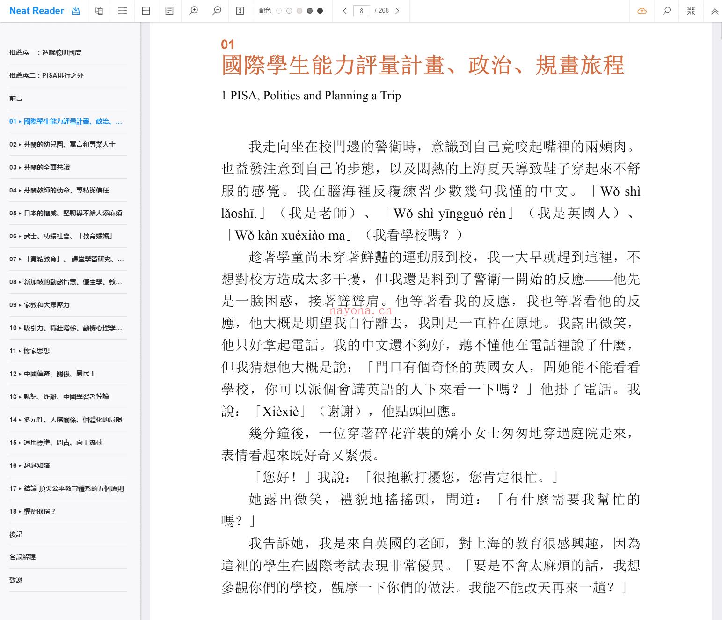The height and width of the screenshot is (620, 722).
Task: Open chapter 12 中國傳奇、關係、農民工
Action: [52, 374]
